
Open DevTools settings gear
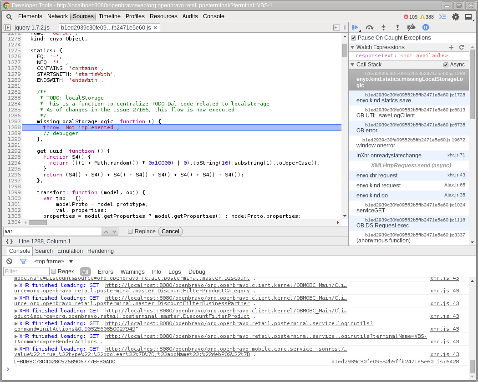455,17
